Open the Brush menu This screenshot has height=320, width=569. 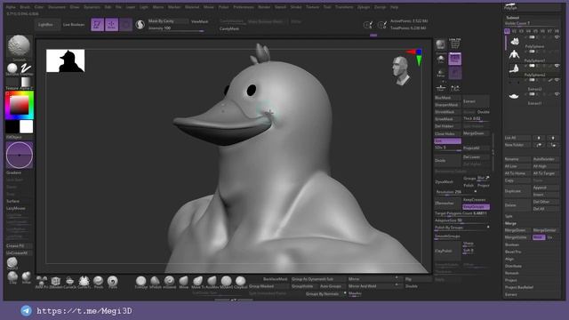25,7
